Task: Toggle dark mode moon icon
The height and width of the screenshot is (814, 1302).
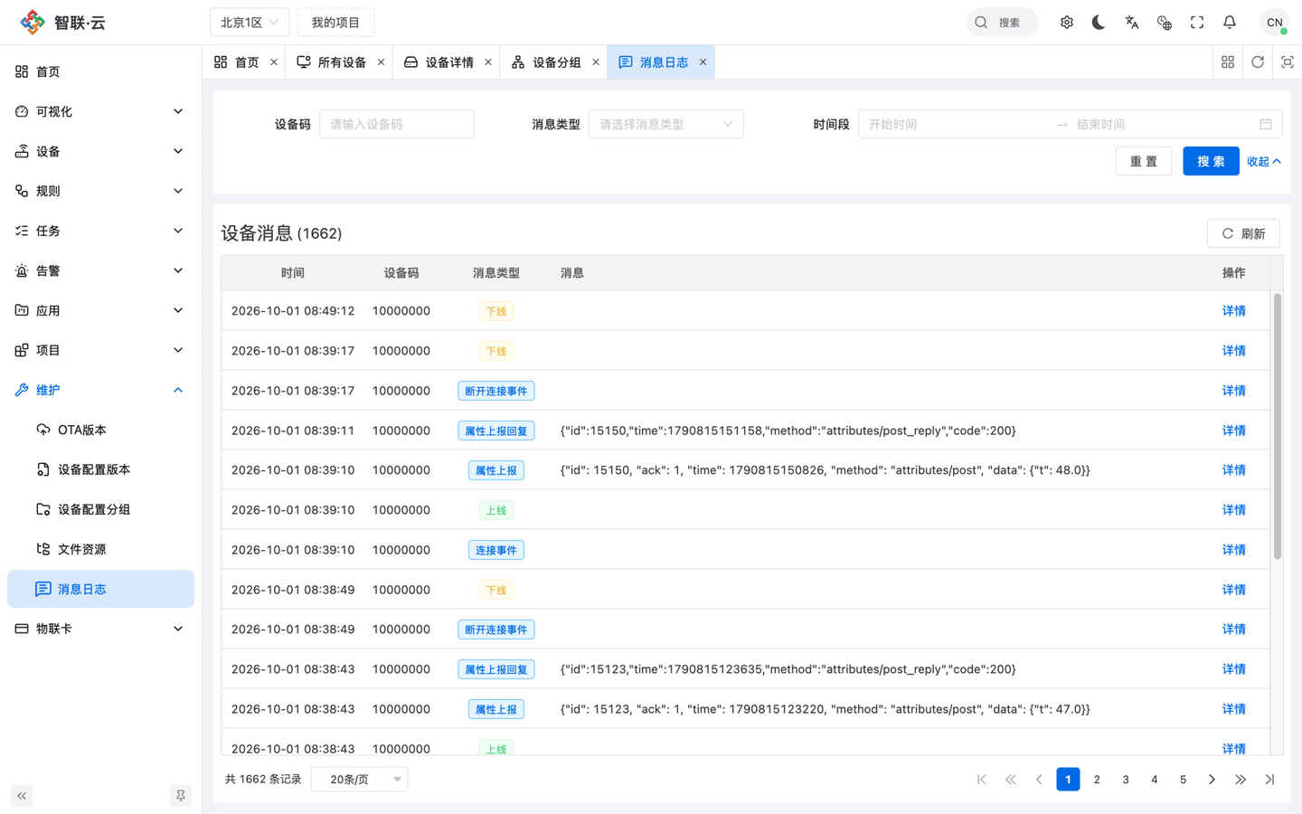Action: pos(1099,23)
